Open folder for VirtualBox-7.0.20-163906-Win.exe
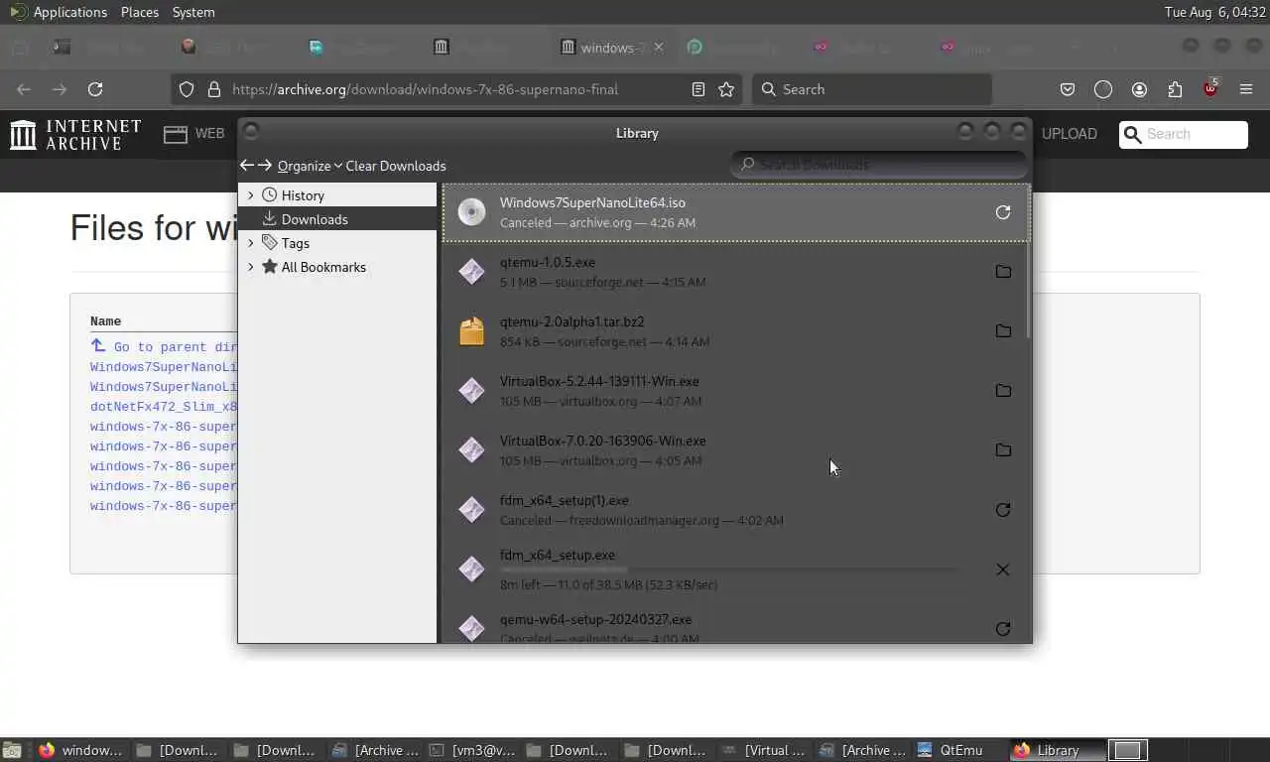1270x762 pixels. click(x=1003, y=450)
